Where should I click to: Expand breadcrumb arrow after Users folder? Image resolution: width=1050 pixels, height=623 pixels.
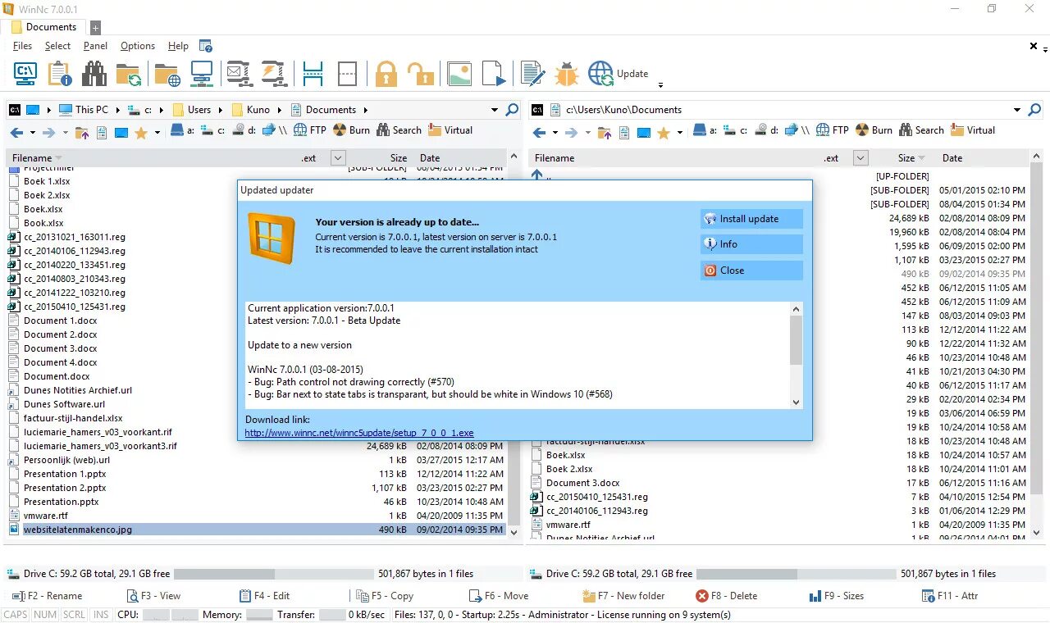221,110
